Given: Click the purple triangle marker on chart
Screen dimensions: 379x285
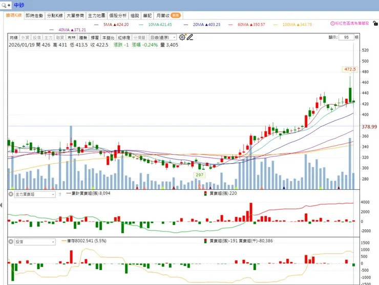Looking at the screenshot, I should tap(210, 188).
